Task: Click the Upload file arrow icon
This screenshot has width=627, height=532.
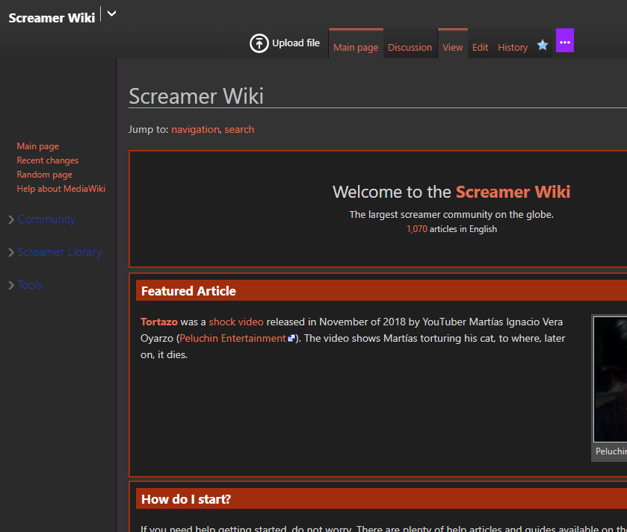Action: (x=259, y=43)
